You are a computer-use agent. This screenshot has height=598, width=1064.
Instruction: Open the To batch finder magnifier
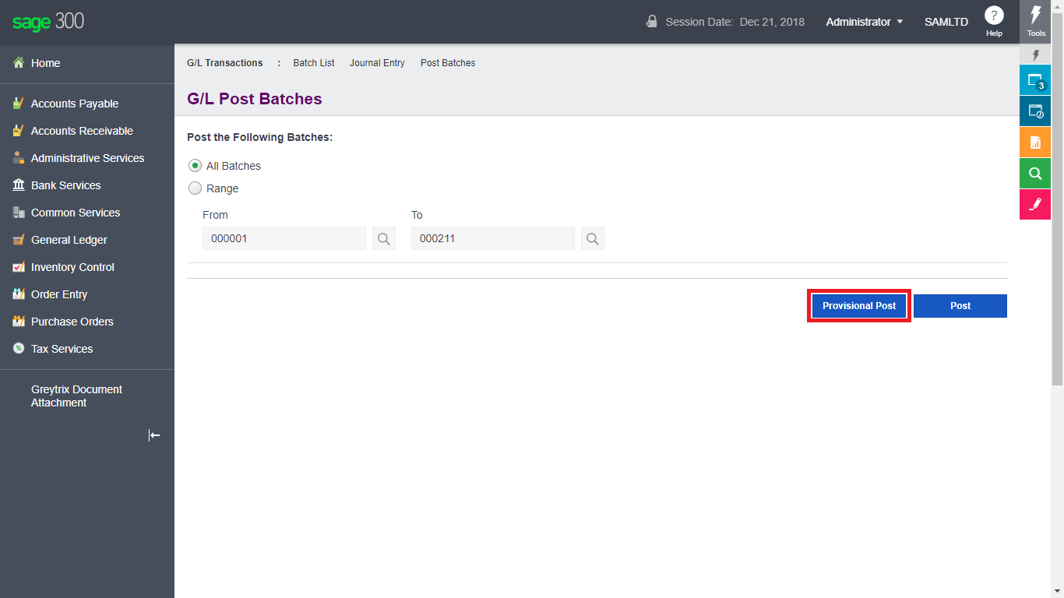coord(592,238)
